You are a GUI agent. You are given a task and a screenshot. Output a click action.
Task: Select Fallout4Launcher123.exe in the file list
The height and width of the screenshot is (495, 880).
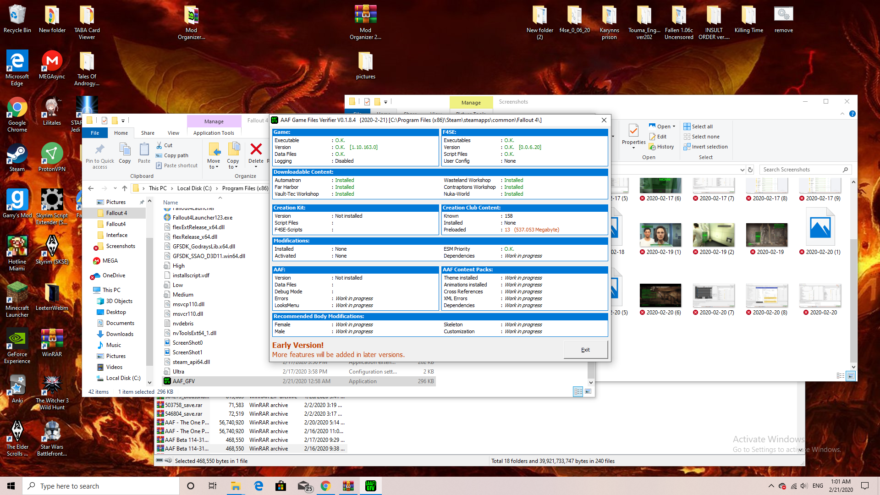click(202, 218)
